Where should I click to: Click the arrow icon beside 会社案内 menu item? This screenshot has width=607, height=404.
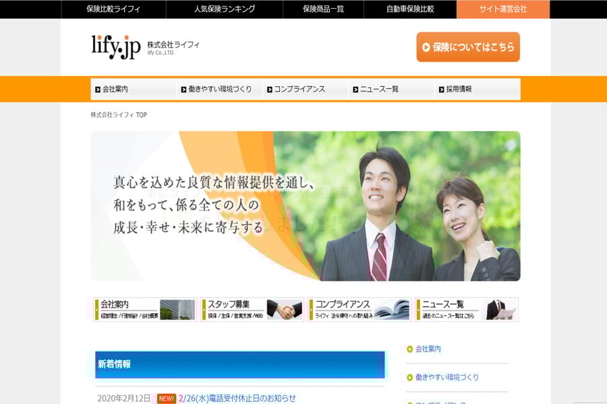(x=98, y=90)
